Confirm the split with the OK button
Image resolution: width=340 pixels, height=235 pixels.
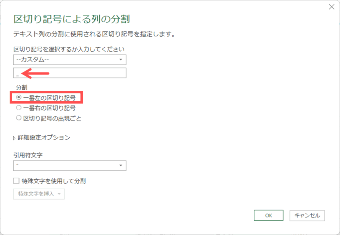268,215
